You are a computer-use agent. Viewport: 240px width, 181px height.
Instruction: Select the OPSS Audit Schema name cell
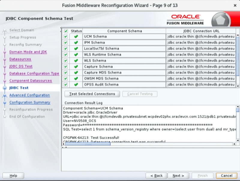124,85
